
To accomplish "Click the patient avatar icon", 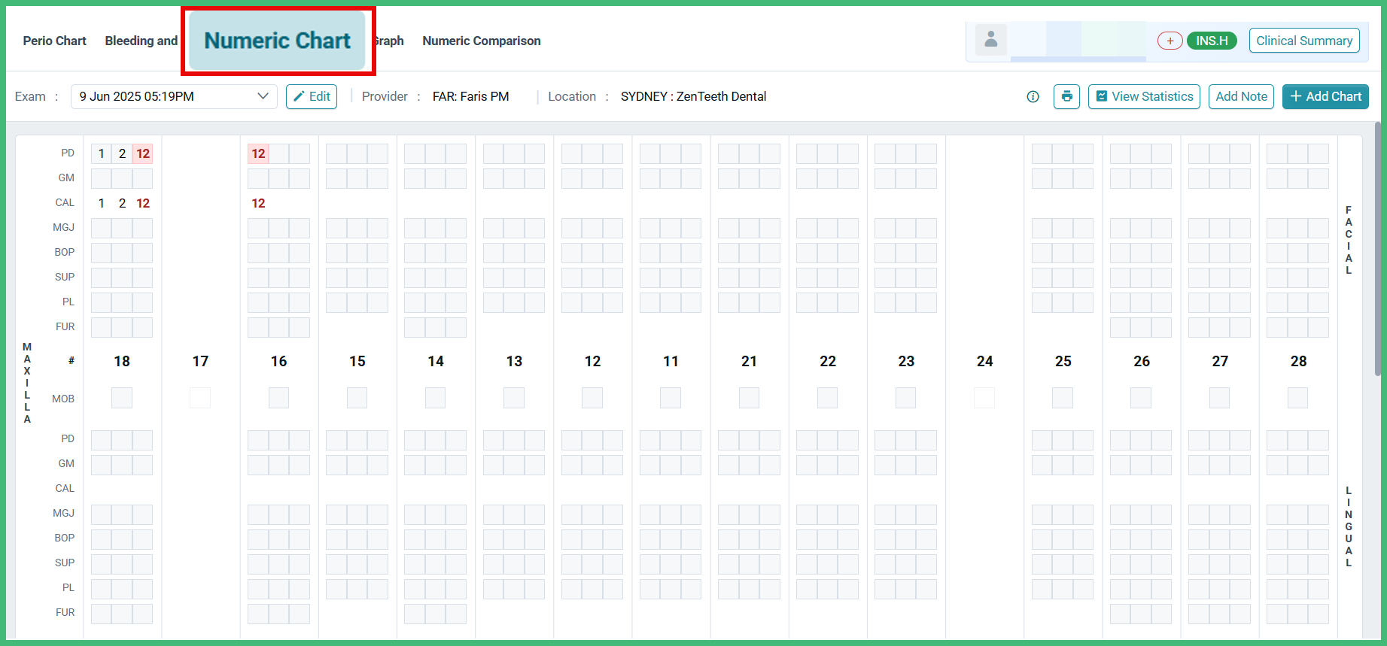I will point(990,40).
